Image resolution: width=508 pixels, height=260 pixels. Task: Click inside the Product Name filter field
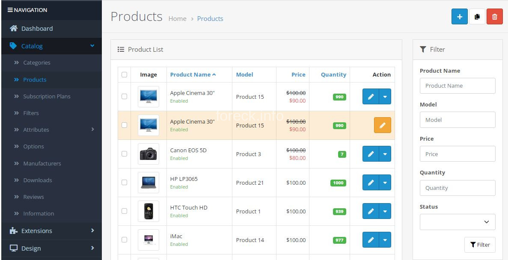pos(457,86)
